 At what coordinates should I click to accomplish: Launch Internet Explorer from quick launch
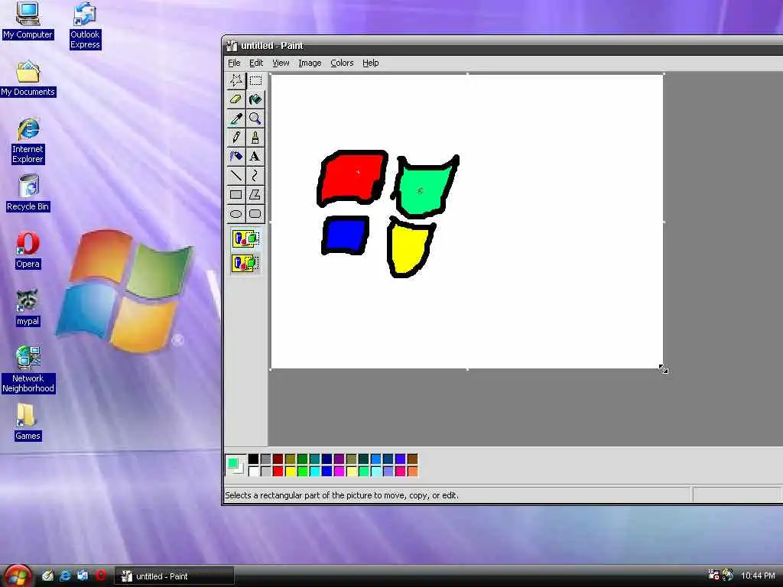tap(65, 576)
